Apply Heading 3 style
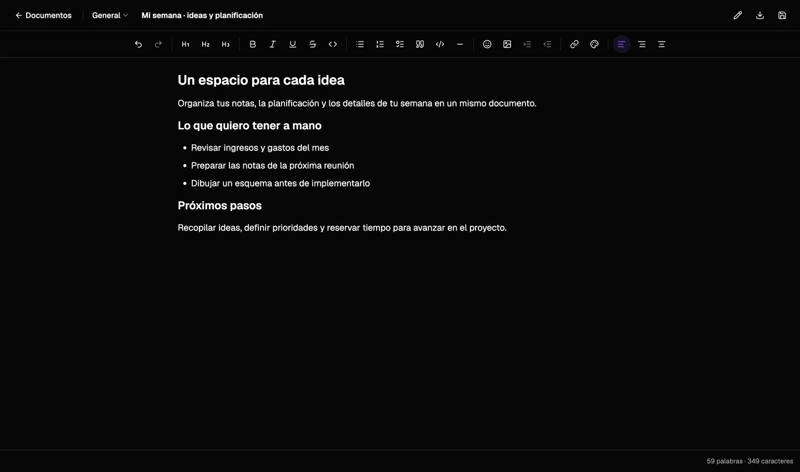 226,44
